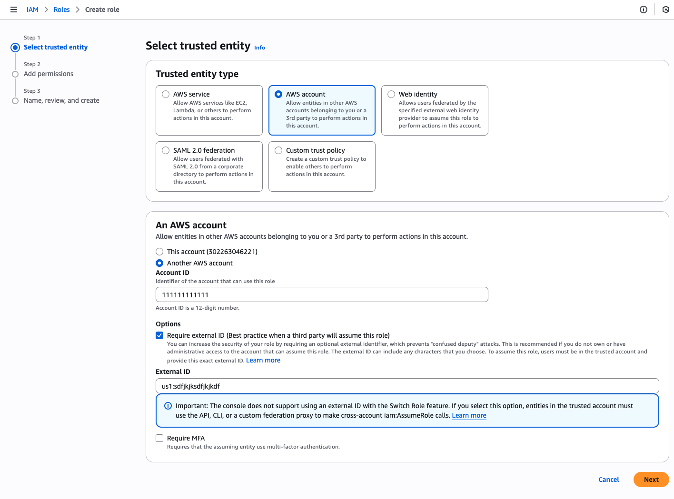Enable the Require MFA checkbox

(159, 438)
